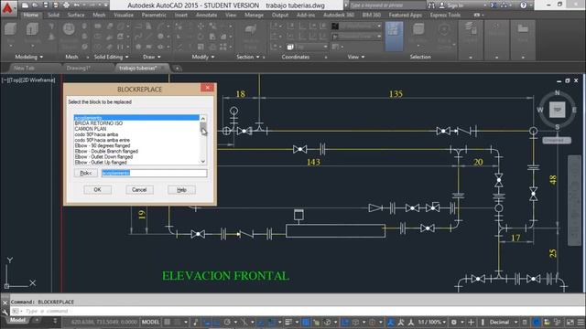This screenshot has height=329, width=586.
Task: Open the Home ribbon tab
Action: [x=30, y=15]
